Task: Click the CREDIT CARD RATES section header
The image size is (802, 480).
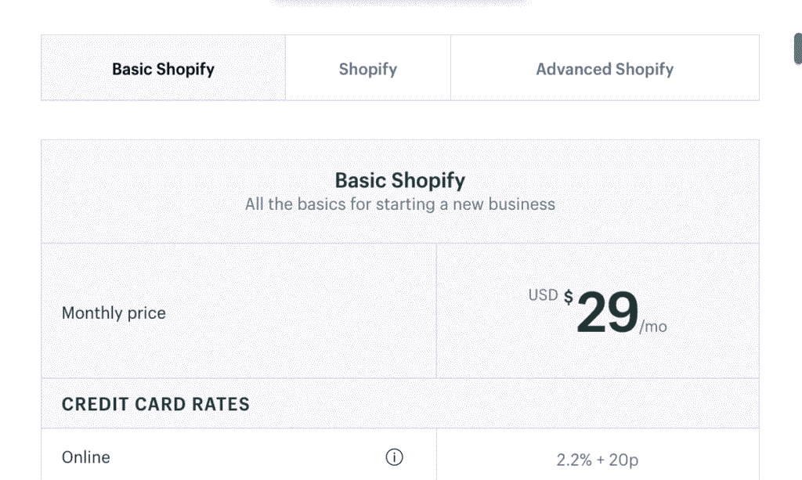Action: coord(156,404)
